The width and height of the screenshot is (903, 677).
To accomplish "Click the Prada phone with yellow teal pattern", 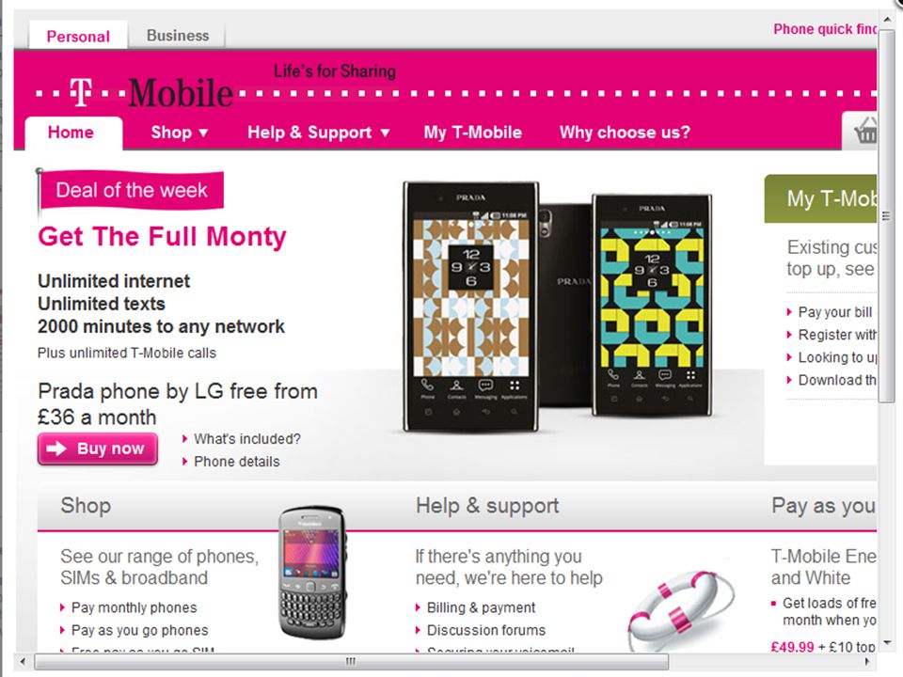I will 651,306.
